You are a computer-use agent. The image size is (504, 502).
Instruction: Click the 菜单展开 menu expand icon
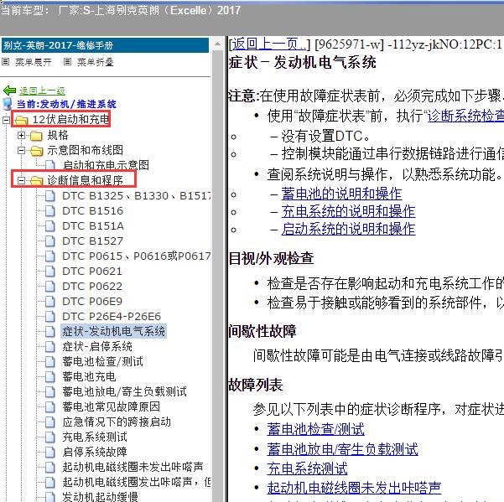[x=6, y=62]
